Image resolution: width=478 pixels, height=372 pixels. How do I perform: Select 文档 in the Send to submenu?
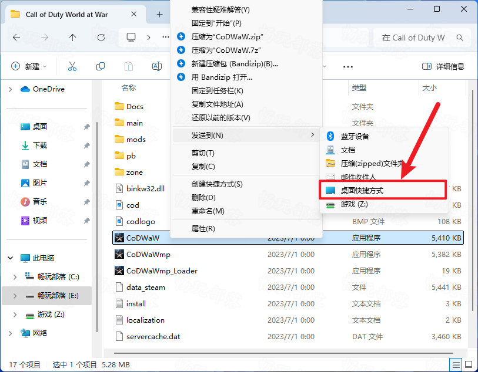pos(384,150)
